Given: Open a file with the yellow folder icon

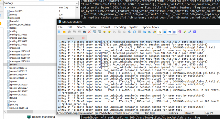Looking at the screenshot, I should point(64,32).
